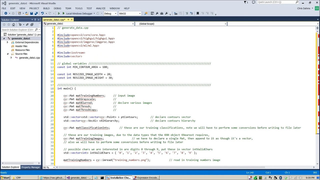Open the Chris Dahms account menu

point(305,8)
